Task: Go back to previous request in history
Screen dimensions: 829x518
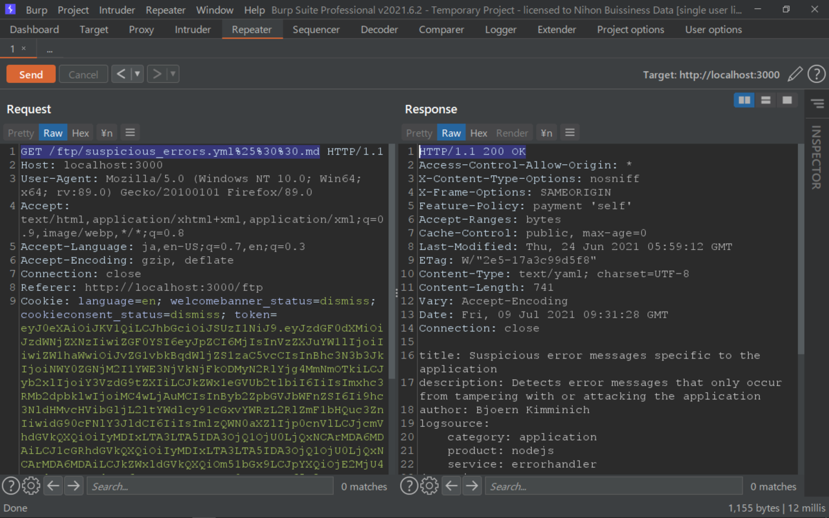Action: click(x=121, y=73)
